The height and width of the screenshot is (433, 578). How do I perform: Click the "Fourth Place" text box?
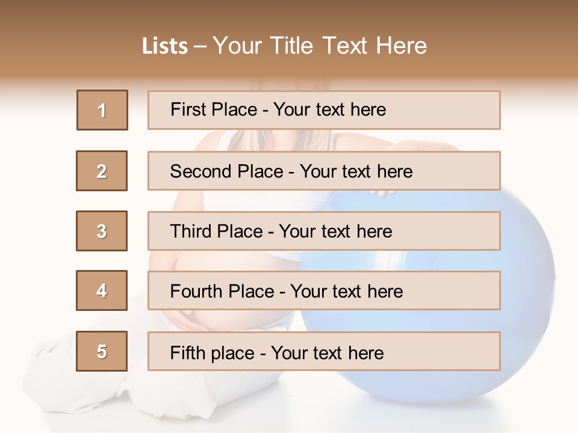tap(324, 290)
